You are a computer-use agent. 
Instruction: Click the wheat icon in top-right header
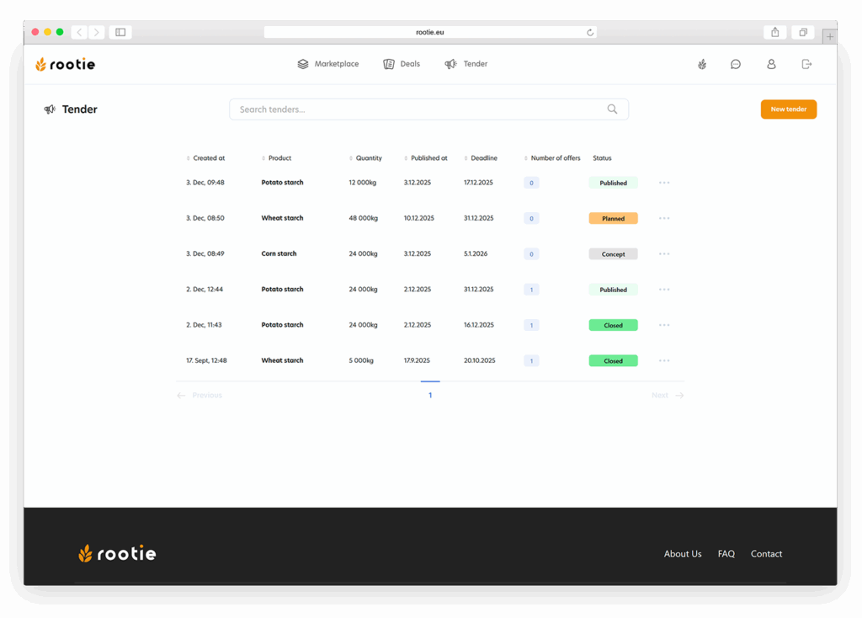point(702,64)
